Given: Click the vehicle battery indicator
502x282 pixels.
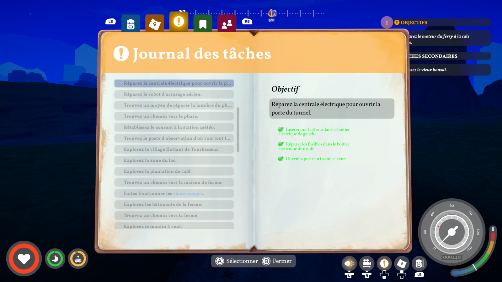Looking at the screenshot, I should click(x=78, y=259).
